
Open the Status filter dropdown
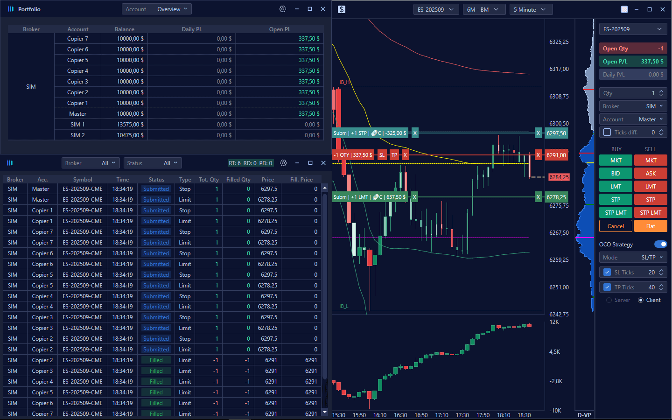pyautogui.click(x=153, y=163)
